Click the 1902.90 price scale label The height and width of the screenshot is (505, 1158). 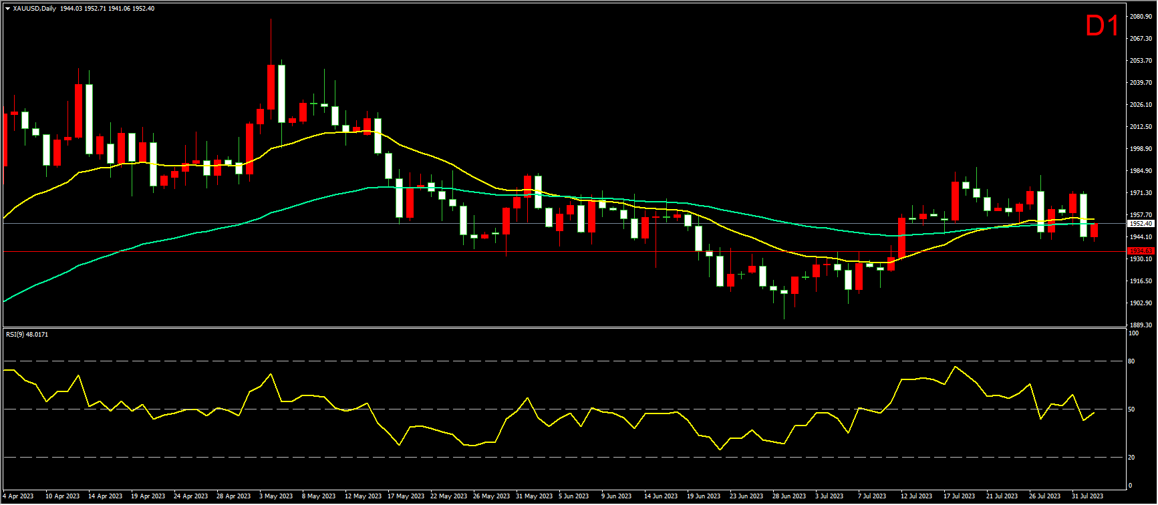pos(1141,303)
